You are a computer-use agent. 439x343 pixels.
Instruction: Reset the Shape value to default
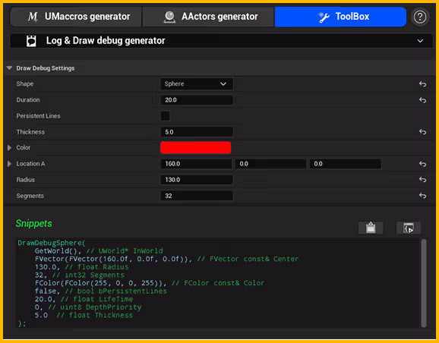point(422,84)
